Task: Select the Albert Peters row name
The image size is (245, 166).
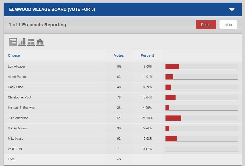Action: 17,77
